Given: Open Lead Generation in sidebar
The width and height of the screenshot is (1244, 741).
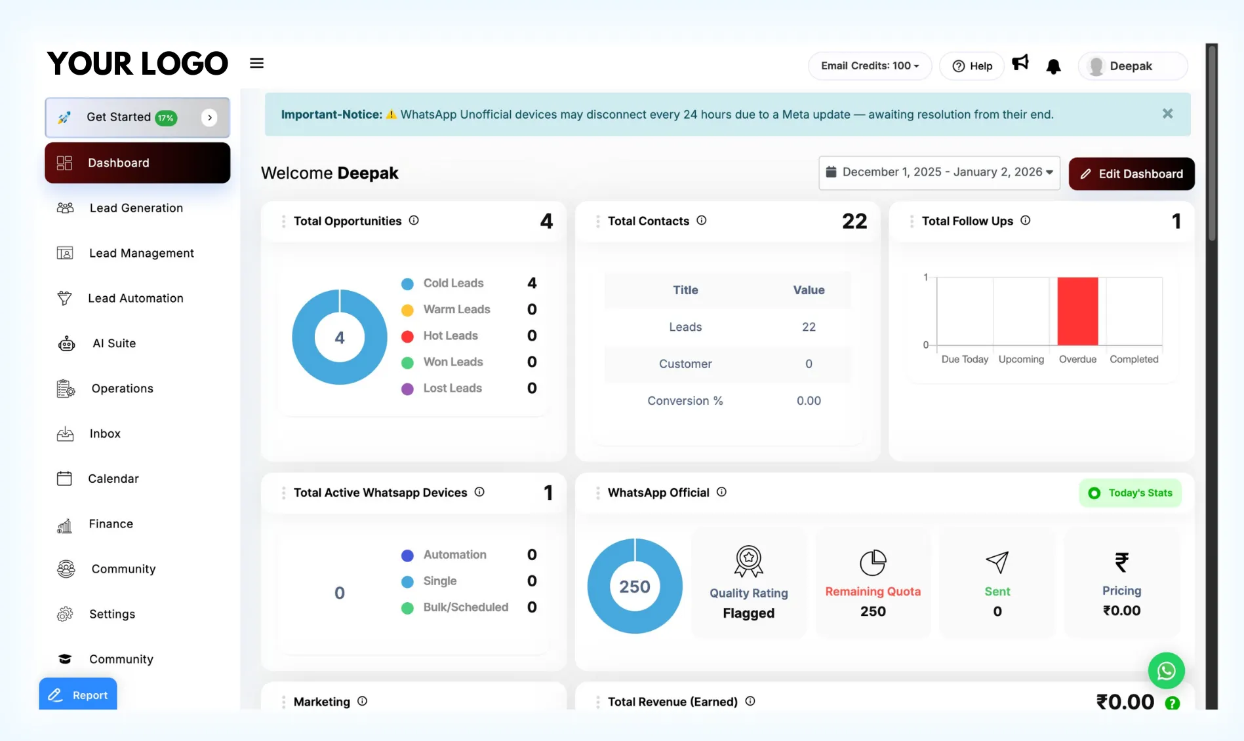Looking at the screenshot, I should click(136, 208).
